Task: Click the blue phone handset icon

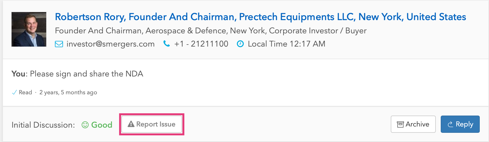Action: click(166, 44)
